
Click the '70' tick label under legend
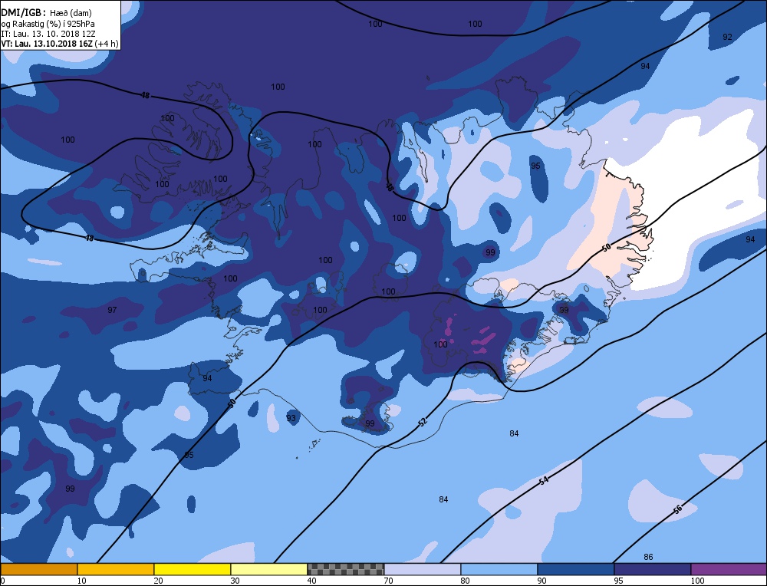pos(389,581)
